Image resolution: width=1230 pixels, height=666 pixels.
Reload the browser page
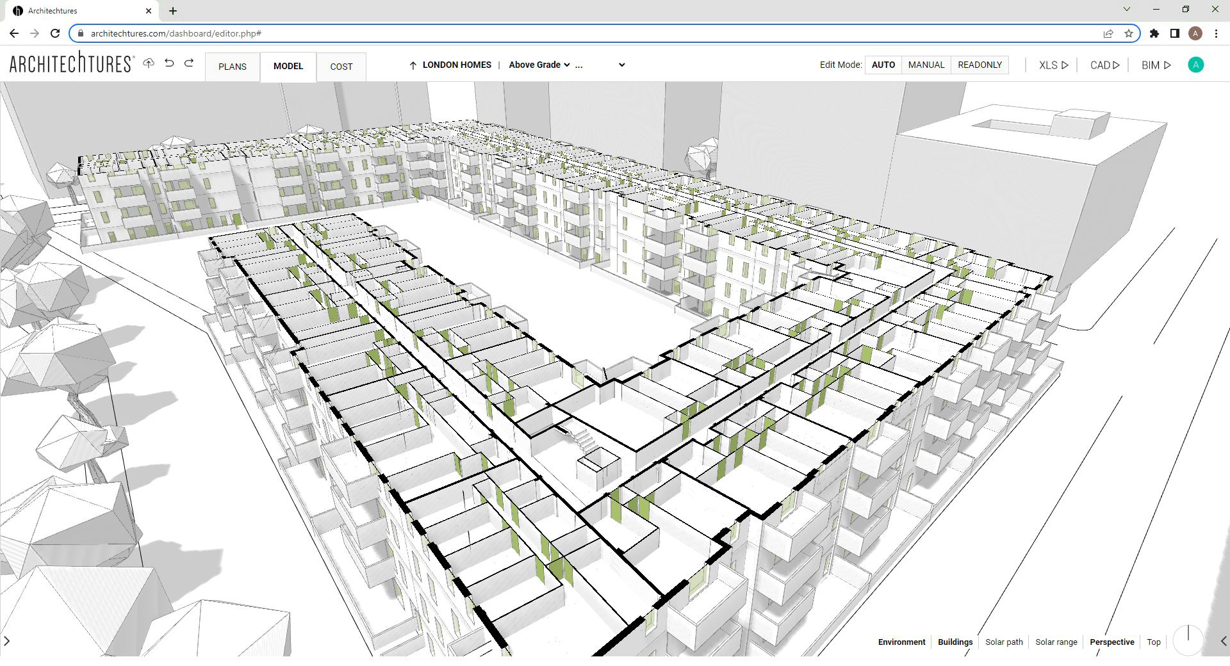pos(55,33)
